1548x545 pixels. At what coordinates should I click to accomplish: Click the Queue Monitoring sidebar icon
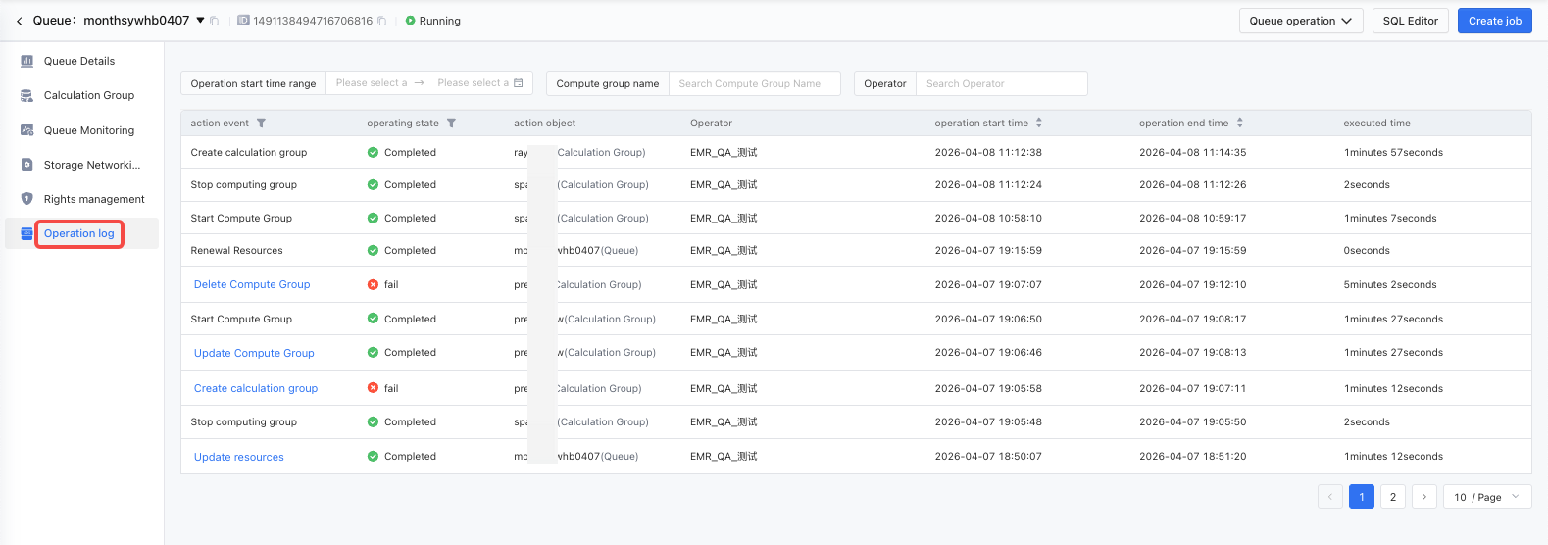pyautogui.click(x=27, y=129)
